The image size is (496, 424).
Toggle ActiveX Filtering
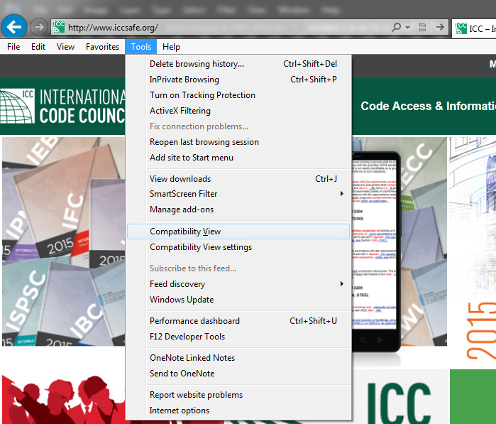point(180,111)
